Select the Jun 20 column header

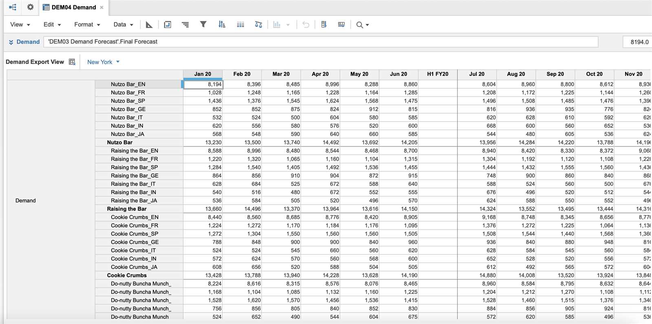coord(398,74)
